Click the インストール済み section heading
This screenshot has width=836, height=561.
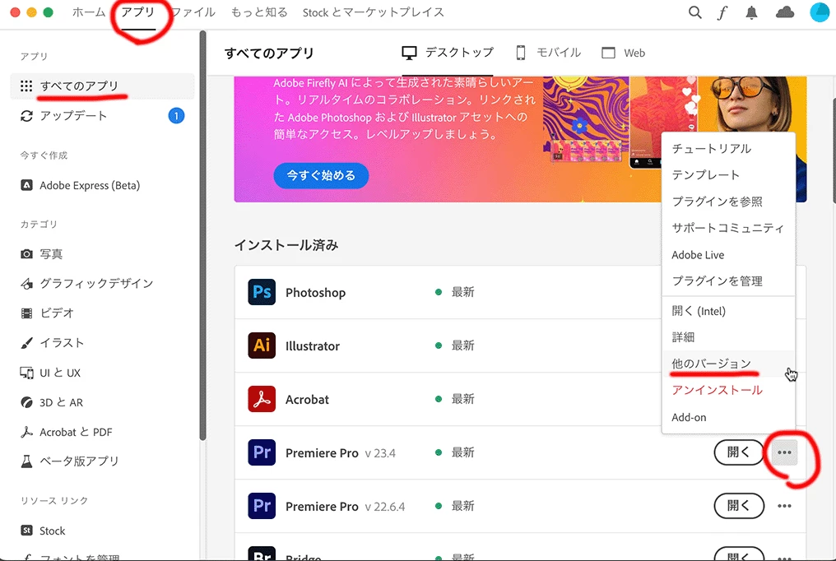[x=286, y=245]
